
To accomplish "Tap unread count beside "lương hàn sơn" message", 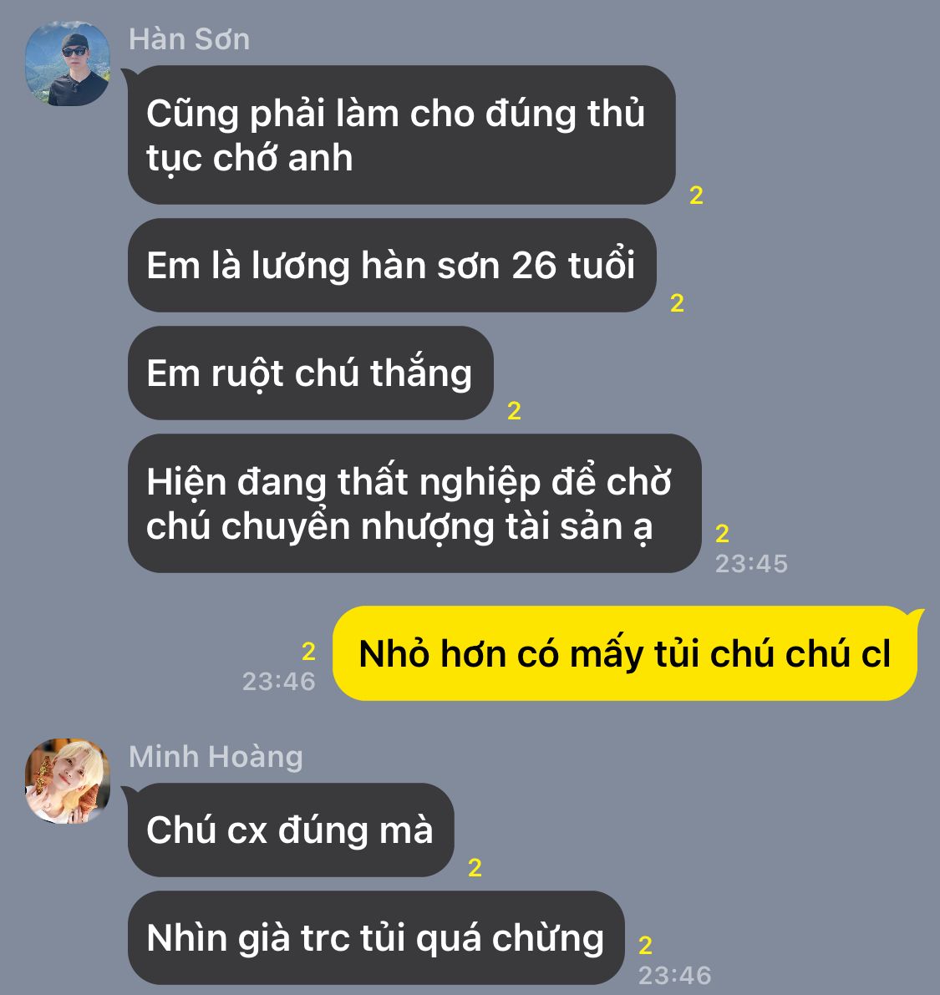I will (x=678, y=303).
